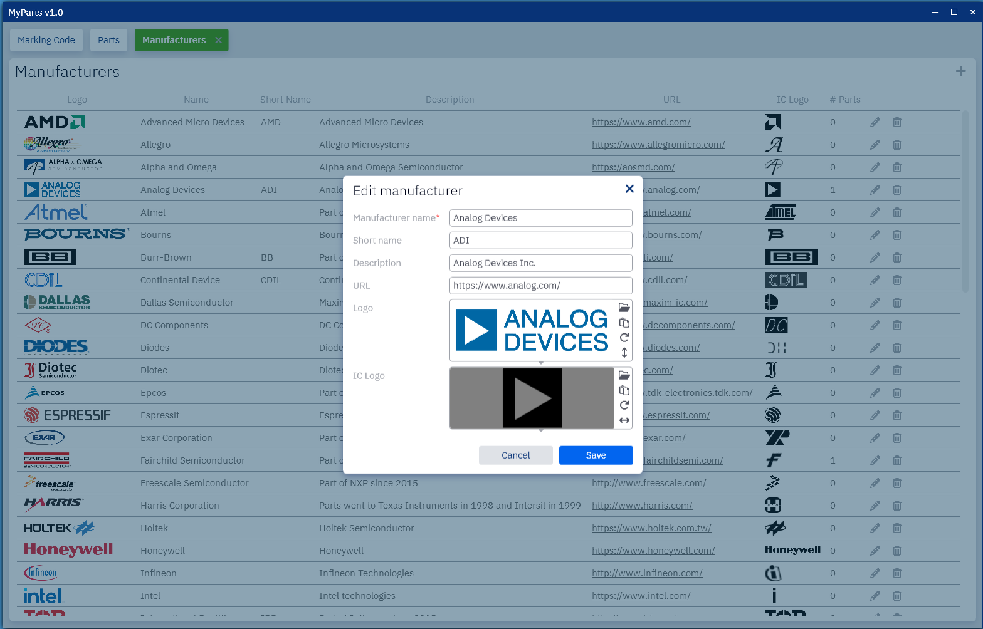Focus the Short name field containing ADI
This screenshot has height=629, width=983.
pyautogui.click(x=540, y=241)
